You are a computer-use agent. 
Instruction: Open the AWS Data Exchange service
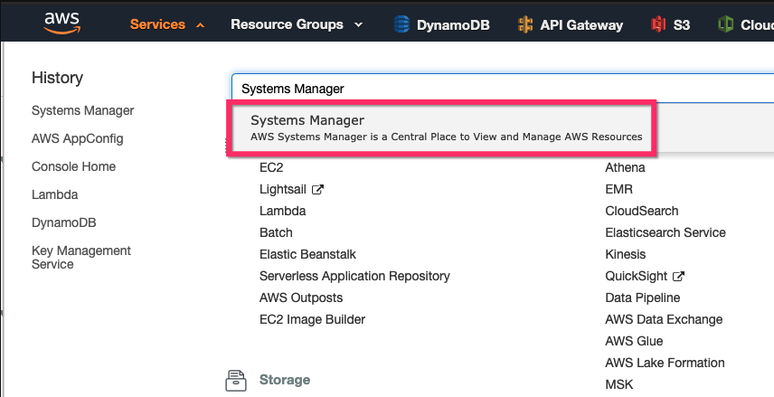664,319
